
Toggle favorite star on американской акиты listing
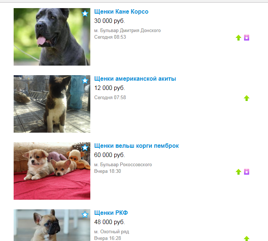click(85, 80)
